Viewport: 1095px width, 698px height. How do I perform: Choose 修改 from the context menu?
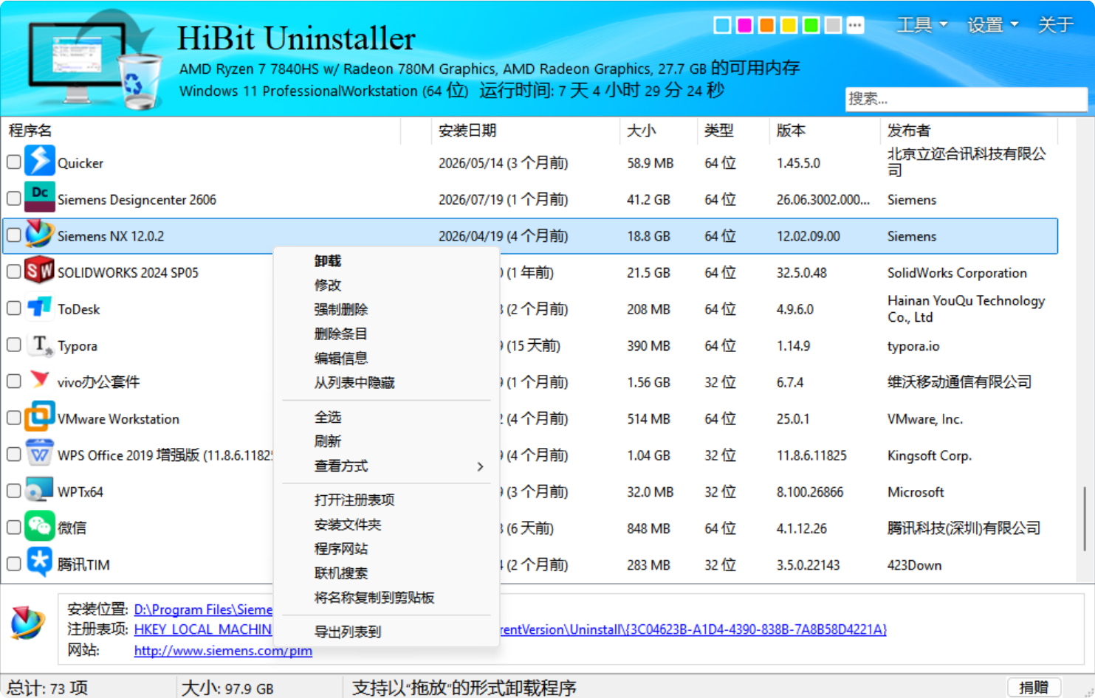point(386,286)
